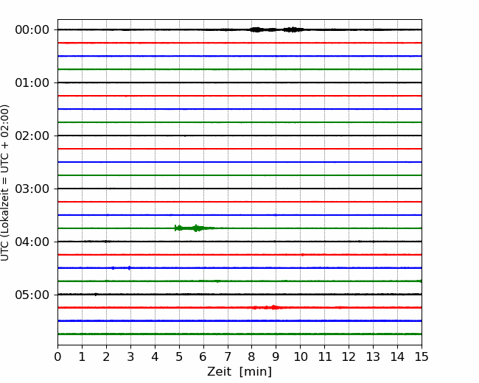Click the green seismic event near minute 5-6
Image resolution: width=479 pixels, height=383 pixels.
(194, 228)
